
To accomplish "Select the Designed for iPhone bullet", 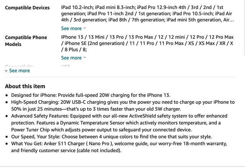I will [91, 95].
